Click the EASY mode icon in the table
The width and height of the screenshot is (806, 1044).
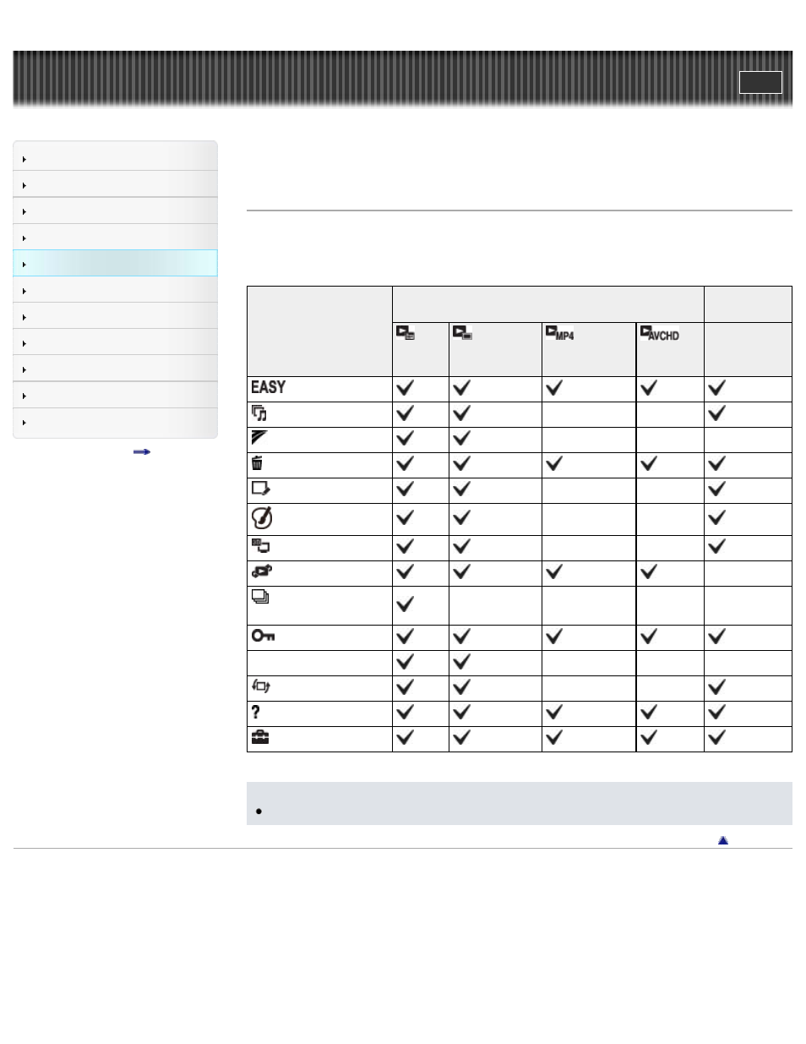tap(268, 387)
